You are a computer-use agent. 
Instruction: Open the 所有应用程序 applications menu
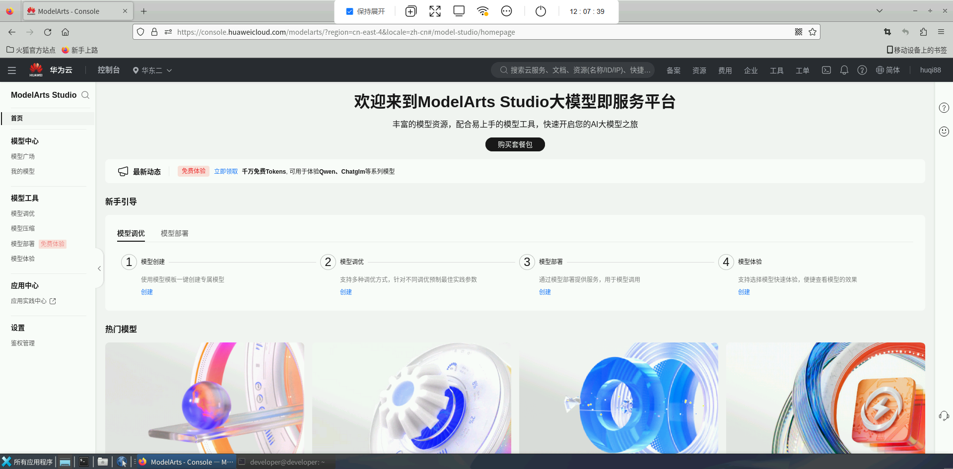pos(28,462)
